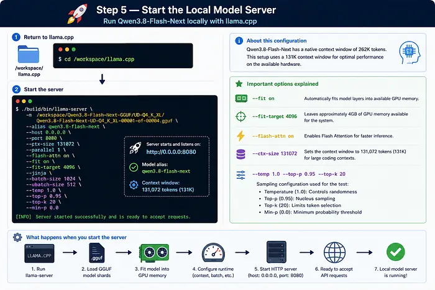Viewport: 435px width, 290px height.
Task: Click the --jinja terminal line
Action: point(39,173)
